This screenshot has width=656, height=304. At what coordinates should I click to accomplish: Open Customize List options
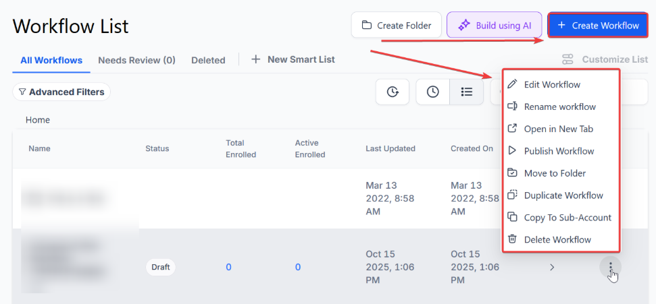[x=605, y=59]
